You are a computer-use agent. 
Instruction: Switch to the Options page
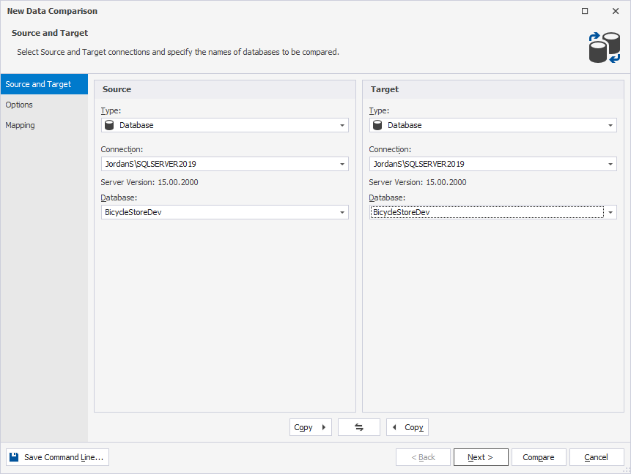[x=19, y=105]
